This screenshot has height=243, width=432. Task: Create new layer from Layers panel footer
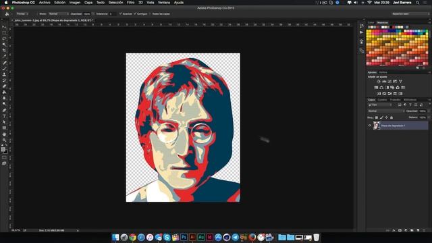(x=418, y=230)
